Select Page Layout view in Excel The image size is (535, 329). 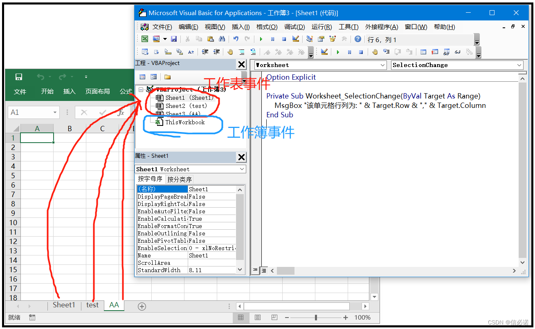258,318
